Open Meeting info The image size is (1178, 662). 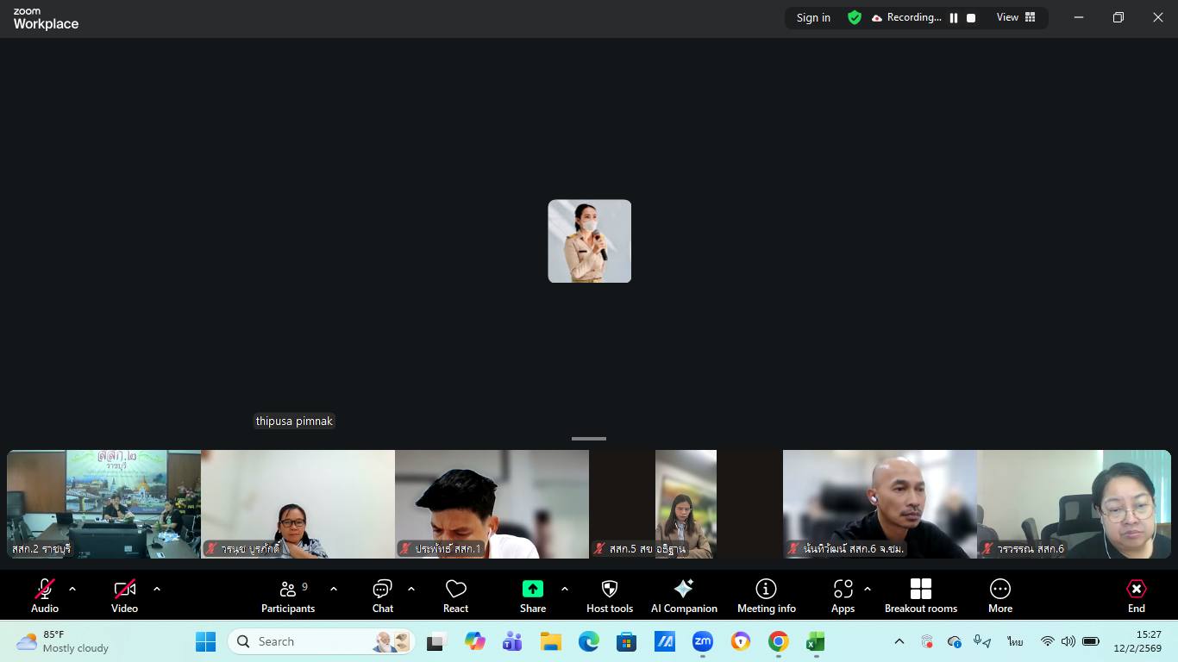pos(766,596)
